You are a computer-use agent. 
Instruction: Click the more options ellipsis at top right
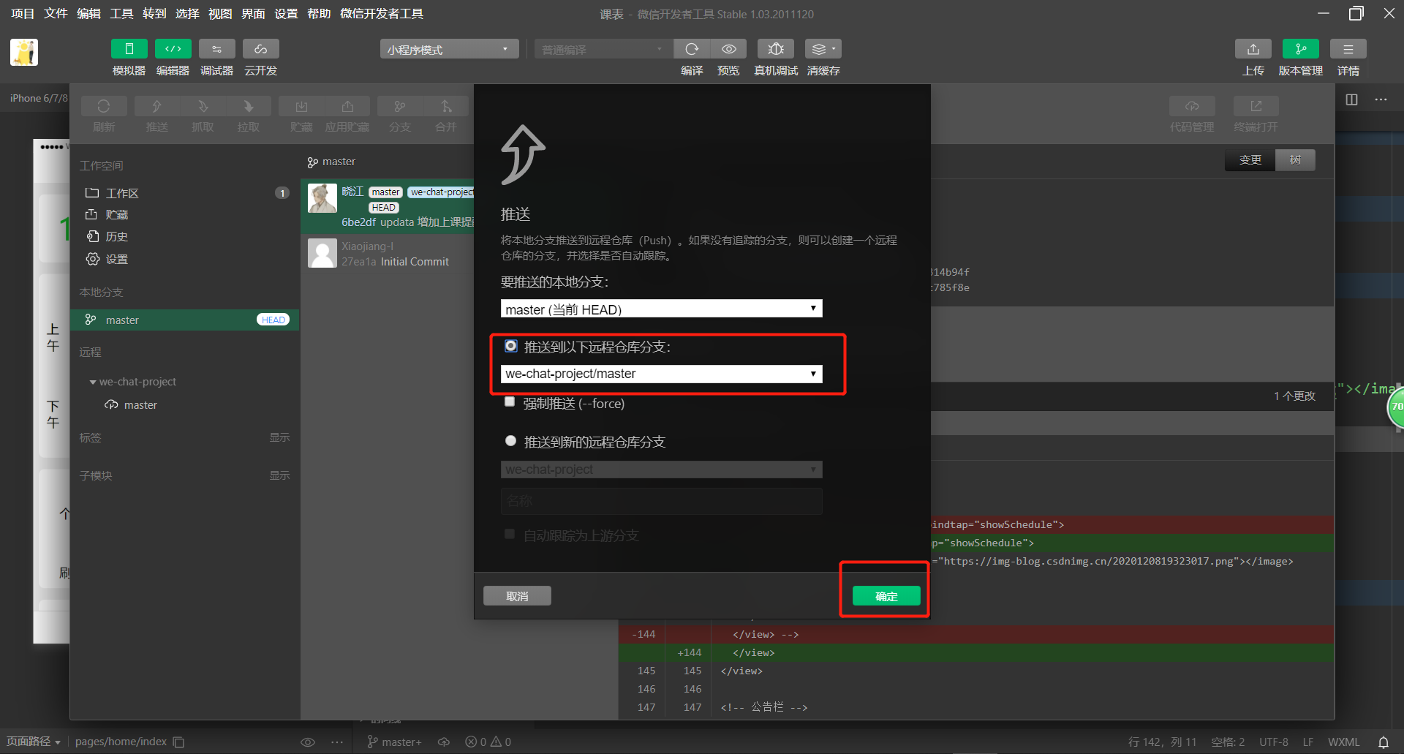[x=1381, y=99]
